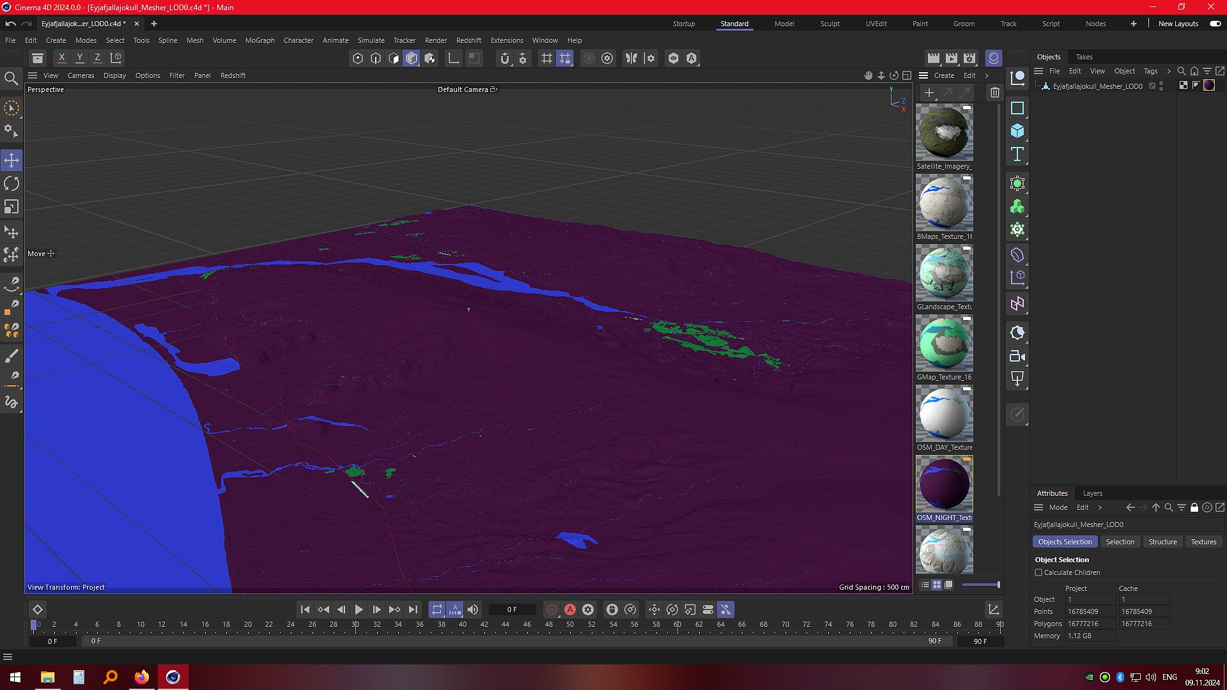1227x690 pixels.
Task: Go to end of animation
Action: coord(413,609)
